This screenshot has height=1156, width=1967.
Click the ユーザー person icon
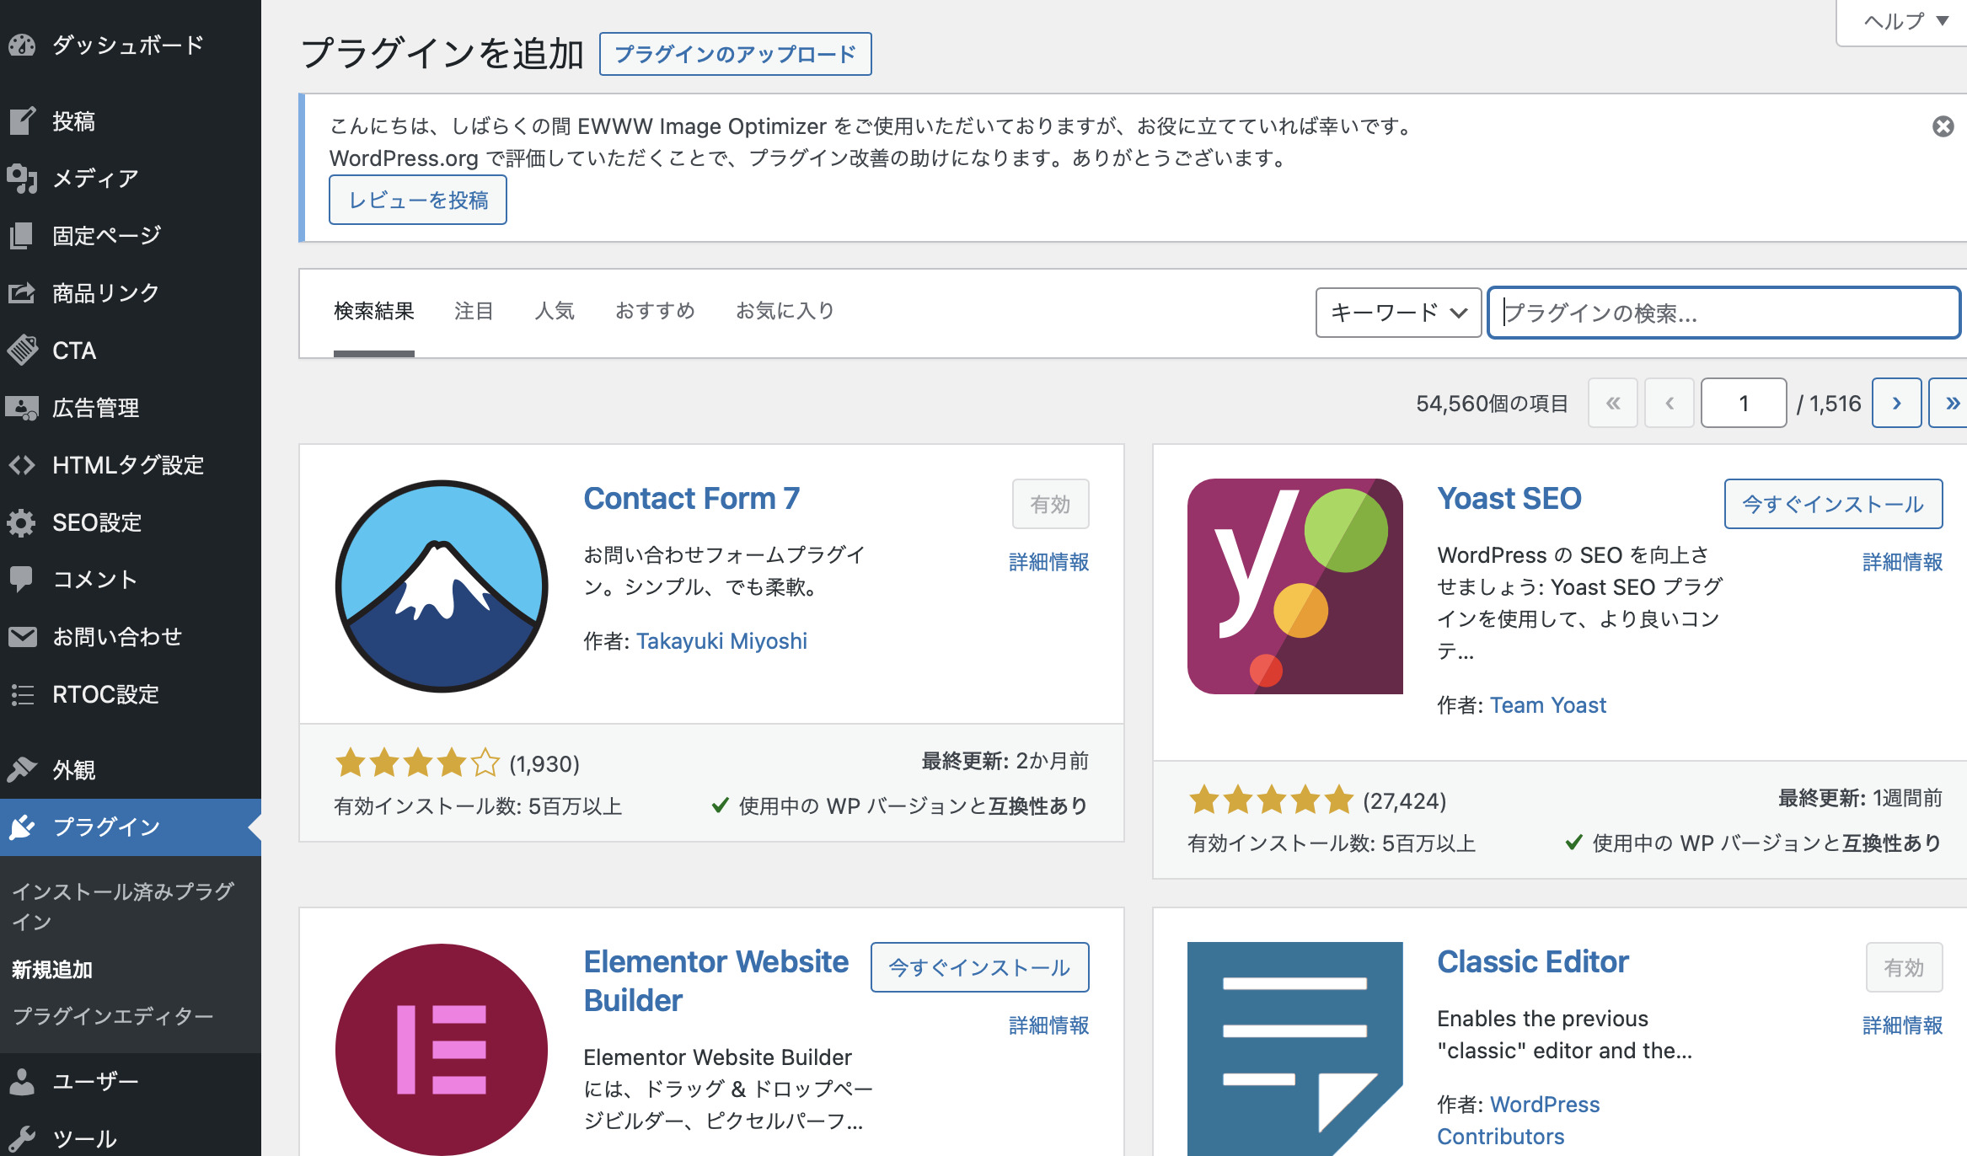click(22, 1081)
